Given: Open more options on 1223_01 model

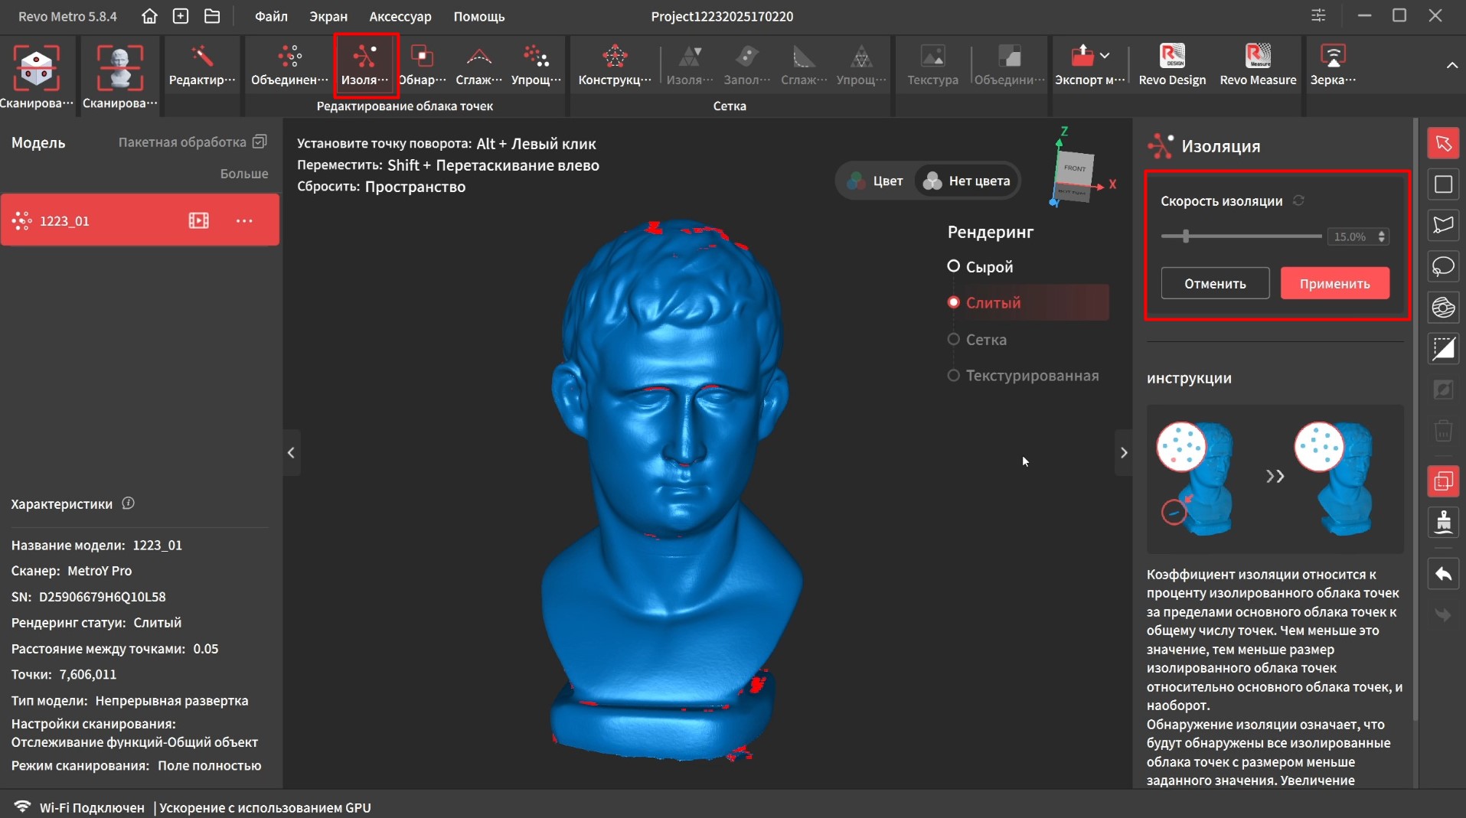Looking at the screenshot, I should pyautogui.click(x=244, y=220).
